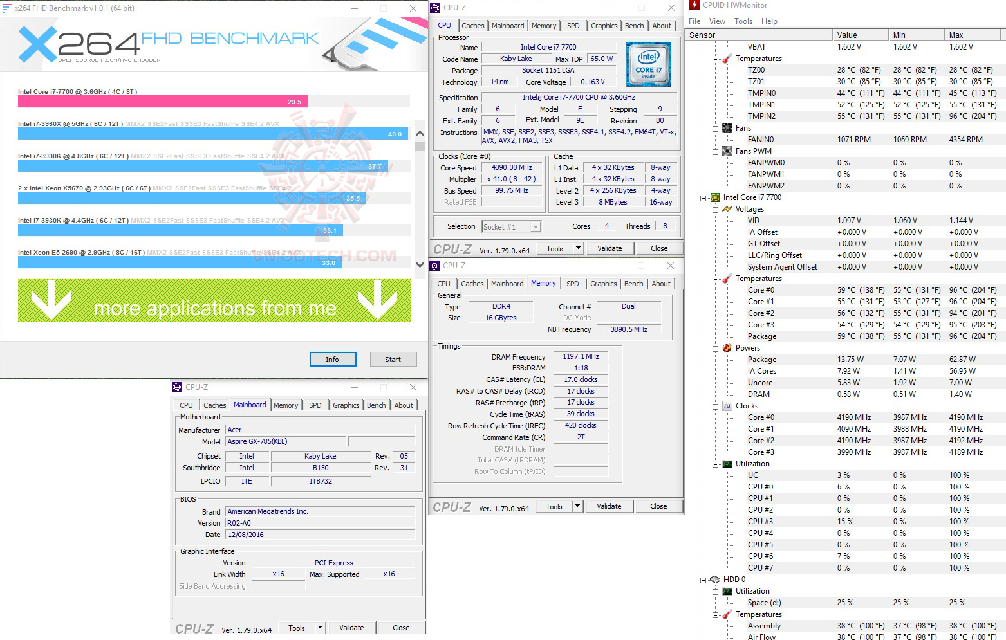Click the scroll up arrow in the benchmark list

pyautogui.click(x=420, y=134)
